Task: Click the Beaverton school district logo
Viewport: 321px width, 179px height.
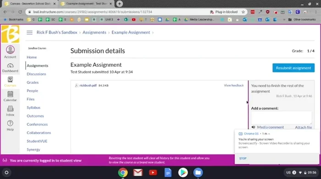Action: pos(10,34)
